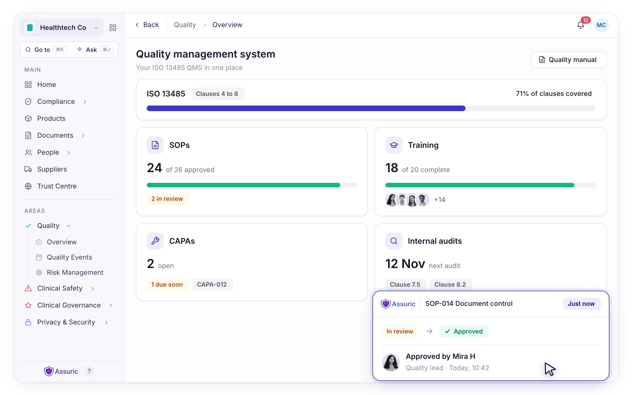Screen dimensions: 632x395
Task: Click the Trust Centre globe icon
Action: 28,186
